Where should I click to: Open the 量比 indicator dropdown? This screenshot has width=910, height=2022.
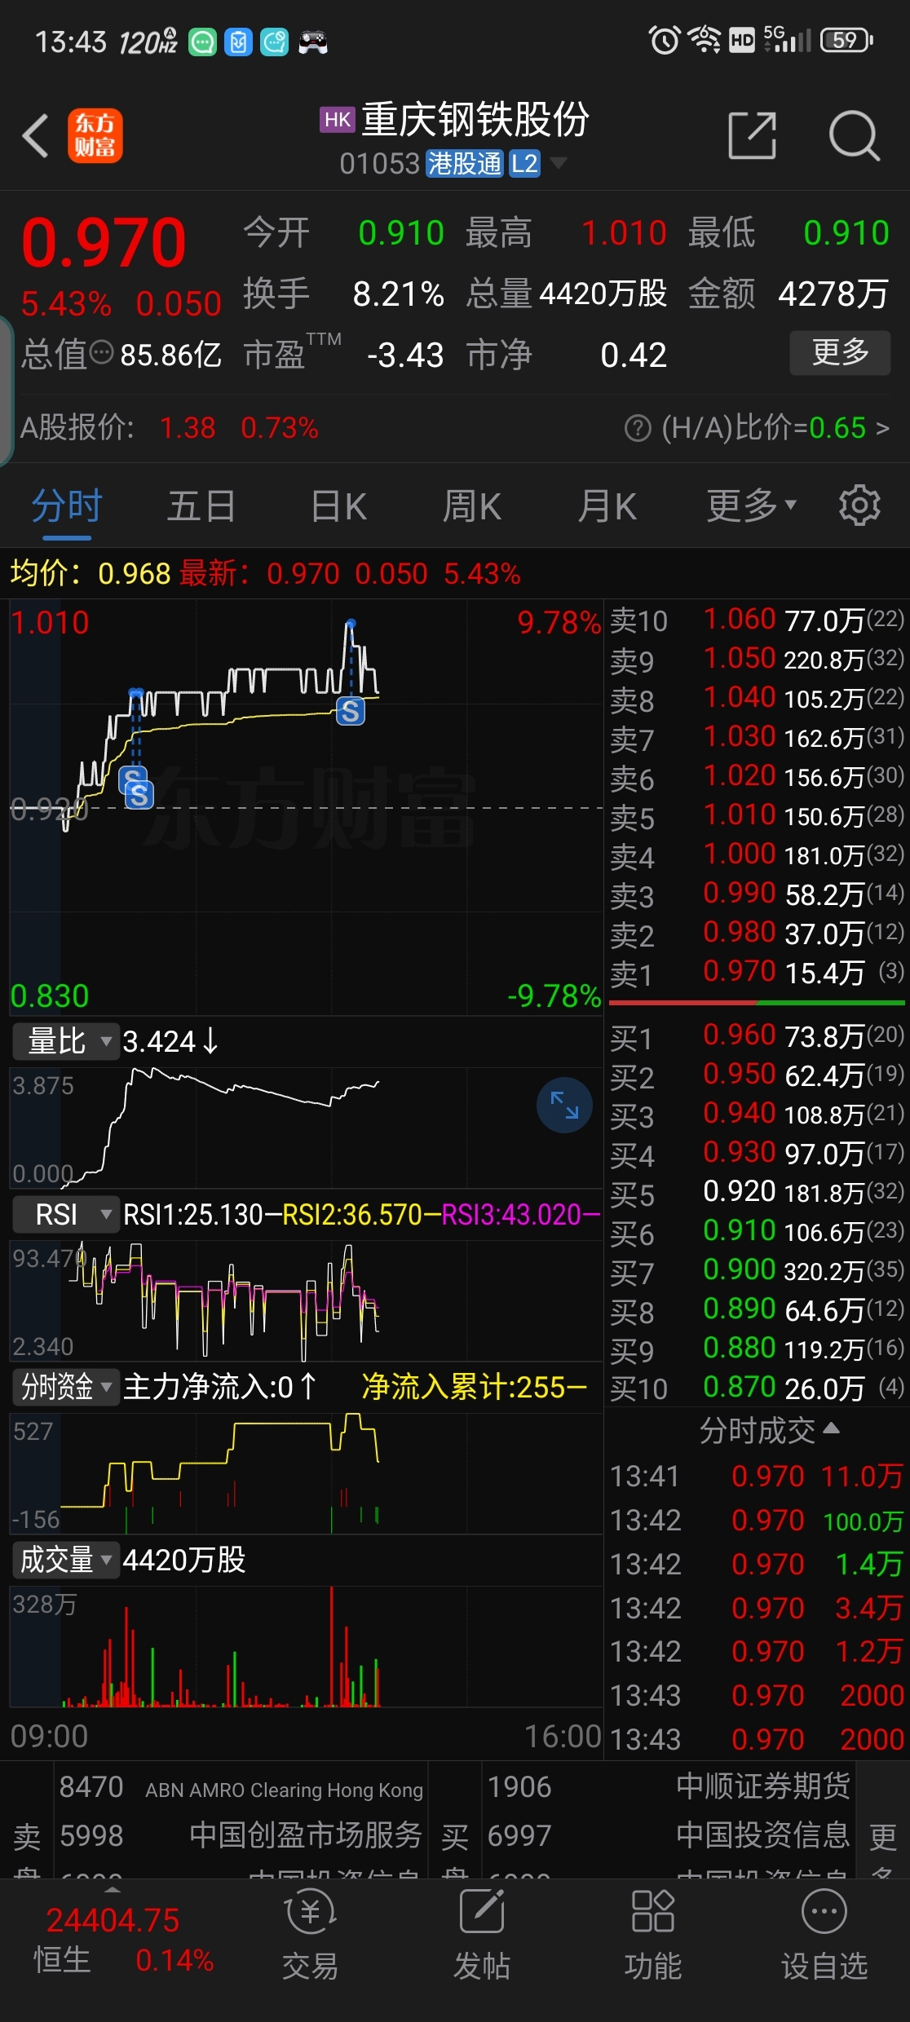(x=65, y=1041)
